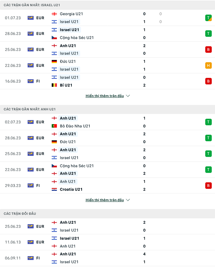Open Croatia U21 team link

(x=71, y=190)
